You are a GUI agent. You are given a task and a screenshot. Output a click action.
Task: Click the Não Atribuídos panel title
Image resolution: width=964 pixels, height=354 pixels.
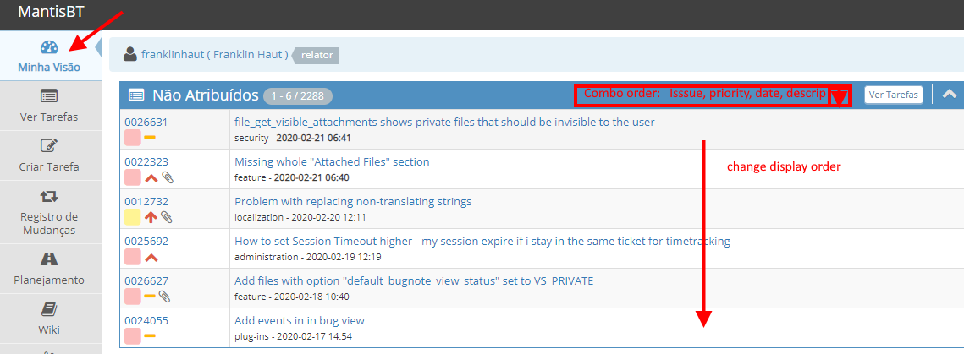203,95
